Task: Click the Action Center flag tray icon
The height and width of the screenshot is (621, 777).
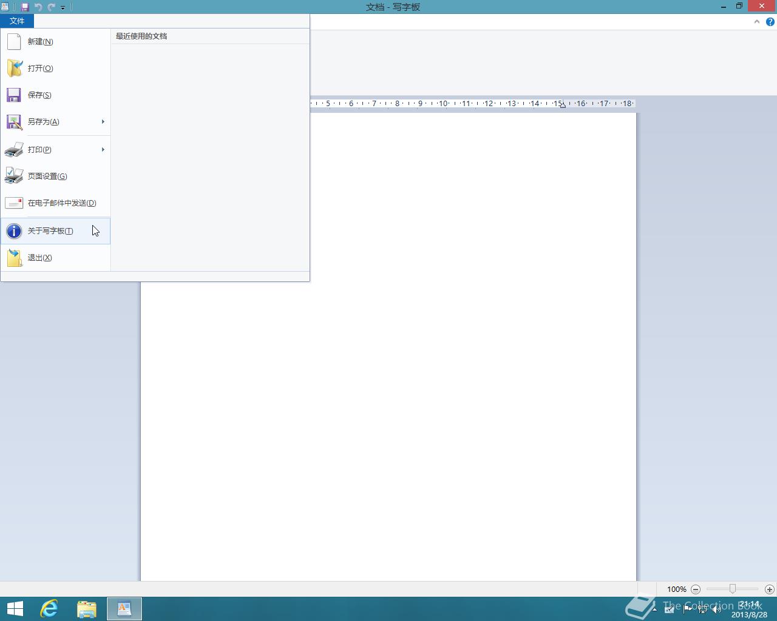Action: (687, 609)
